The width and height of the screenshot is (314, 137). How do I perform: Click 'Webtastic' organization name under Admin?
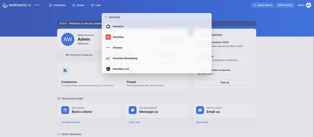[x=83, y=44]
